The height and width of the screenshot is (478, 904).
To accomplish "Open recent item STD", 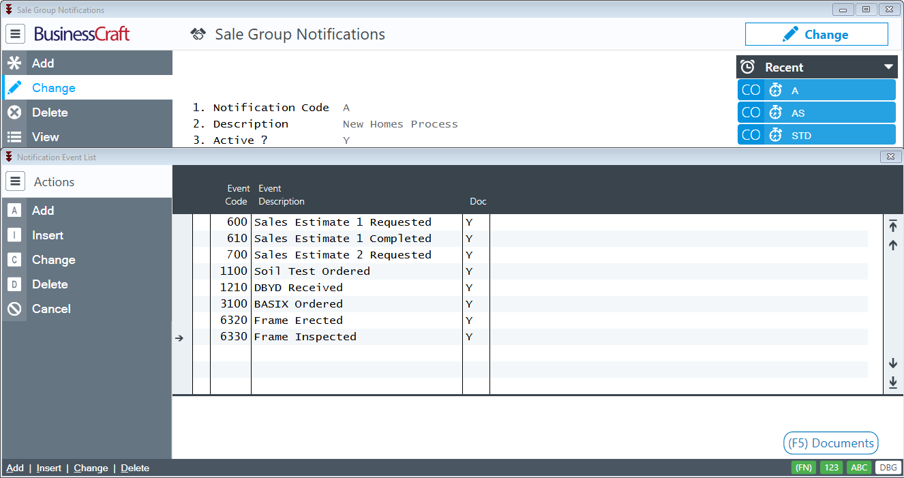I will (x=817, y=135).
